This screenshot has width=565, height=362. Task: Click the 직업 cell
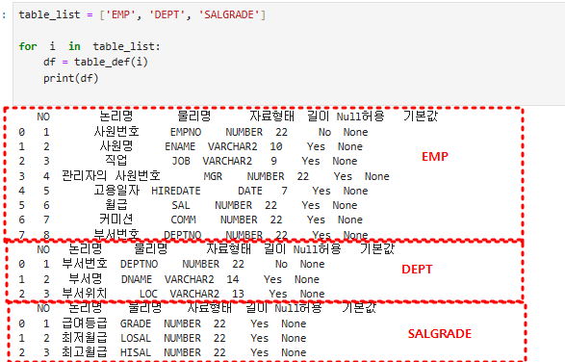tap(116, 161)
